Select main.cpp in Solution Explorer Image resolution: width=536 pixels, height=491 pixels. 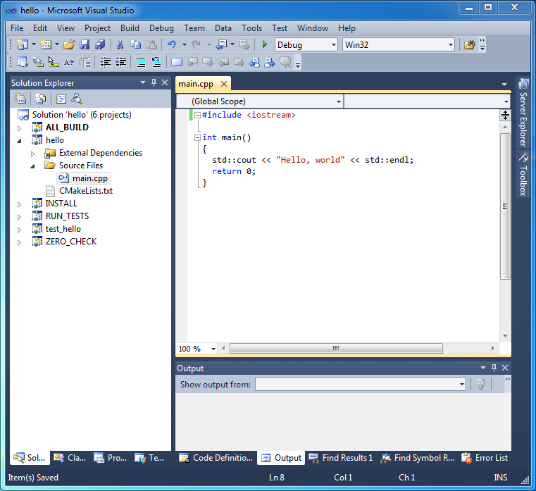coord(84,178)
